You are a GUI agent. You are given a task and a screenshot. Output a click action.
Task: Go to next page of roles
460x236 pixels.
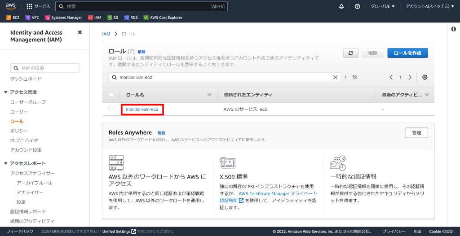410,78
